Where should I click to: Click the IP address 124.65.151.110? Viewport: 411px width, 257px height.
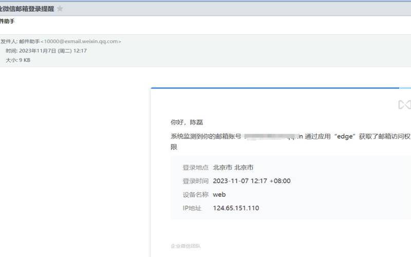click(236, 208)
